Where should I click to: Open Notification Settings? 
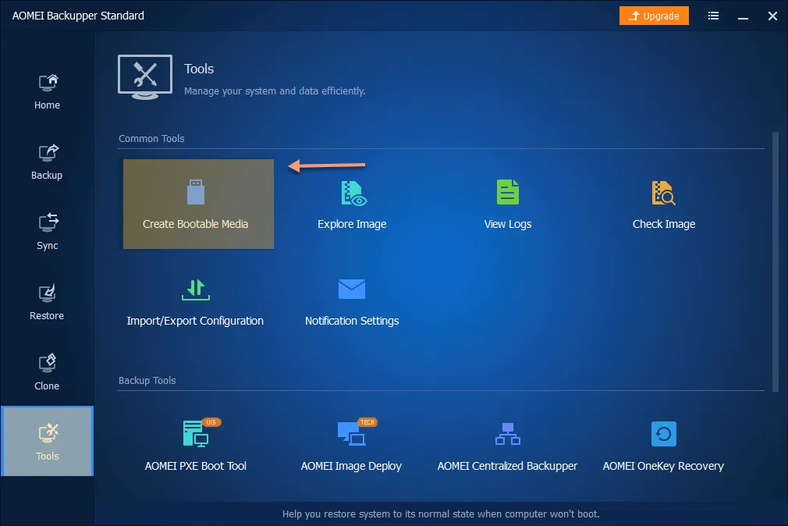352,302
